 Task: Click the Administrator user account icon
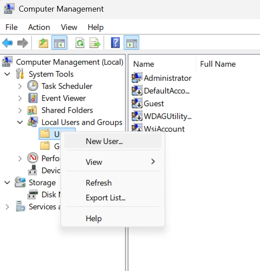click(x=137, y=78)
